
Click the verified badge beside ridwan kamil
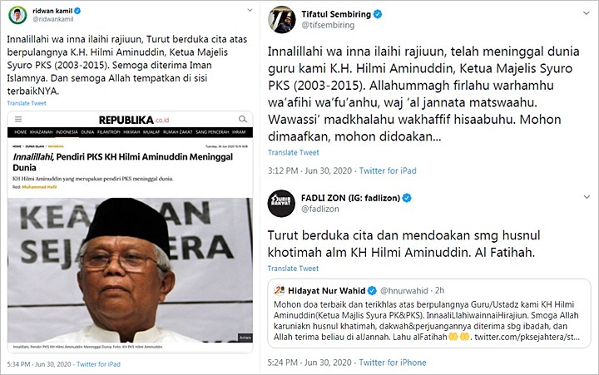[x=77, y=11]
